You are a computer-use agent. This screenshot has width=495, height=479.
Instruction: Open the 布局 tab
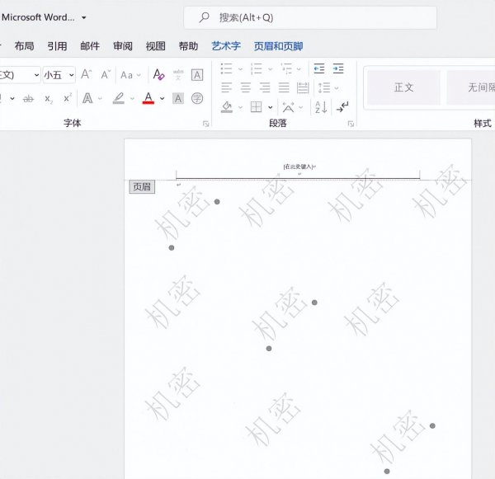[x=24, y=46]
